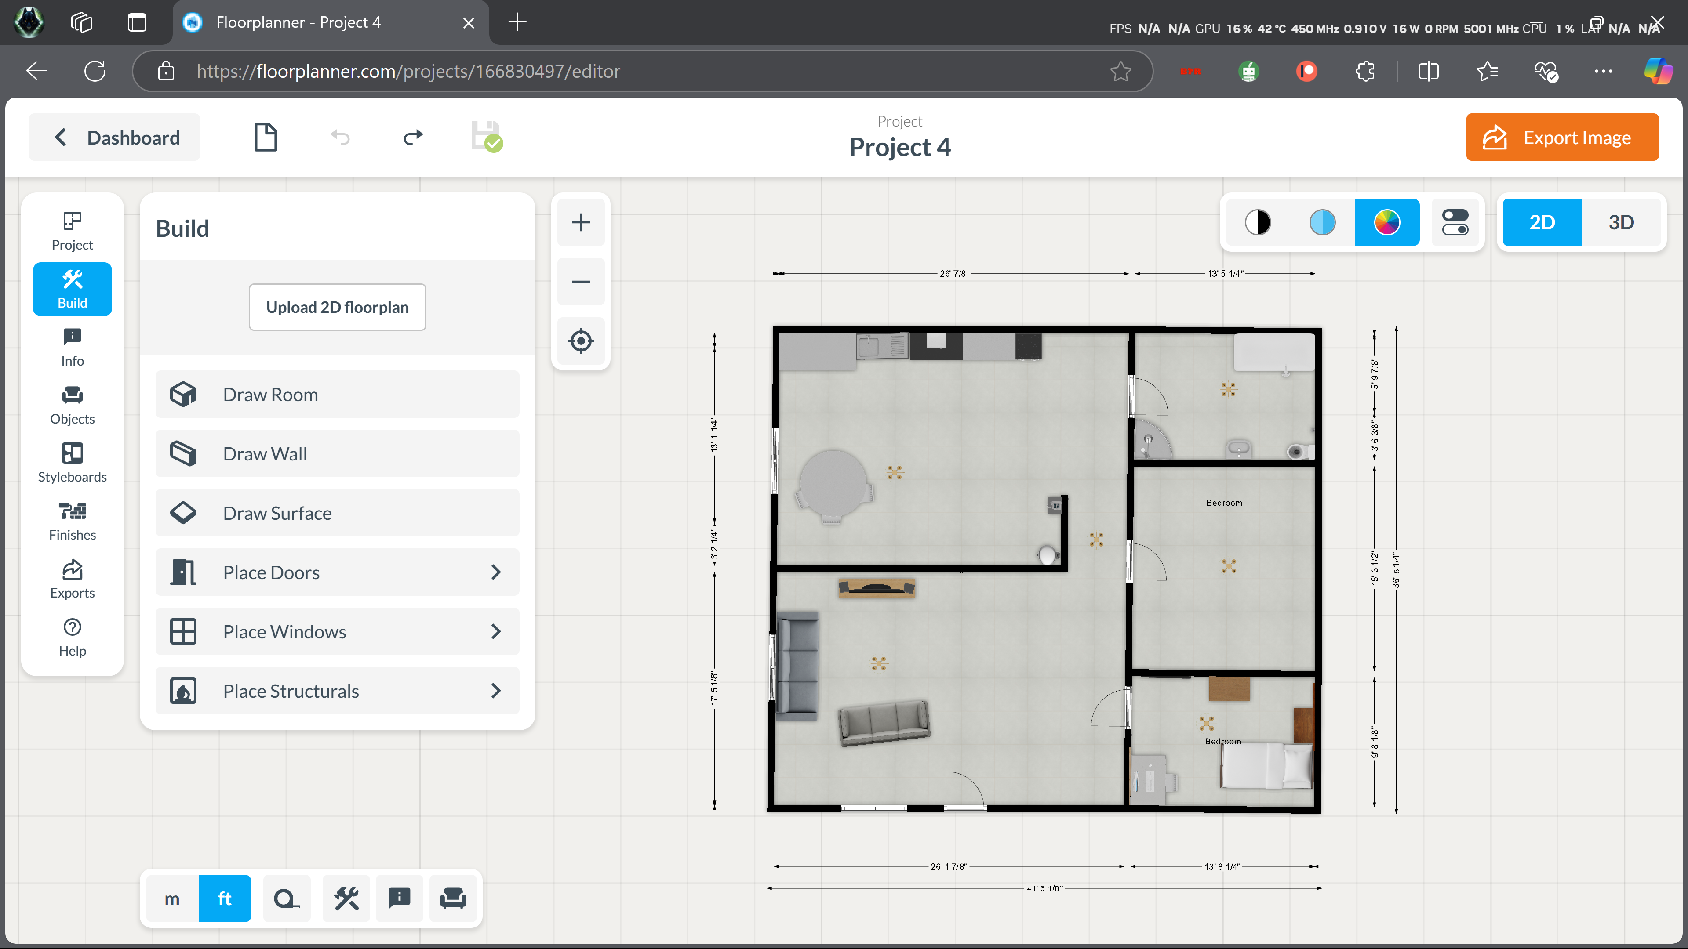Click the info icon in bottom toolbar
The image size is (1688, 949).
399,898
